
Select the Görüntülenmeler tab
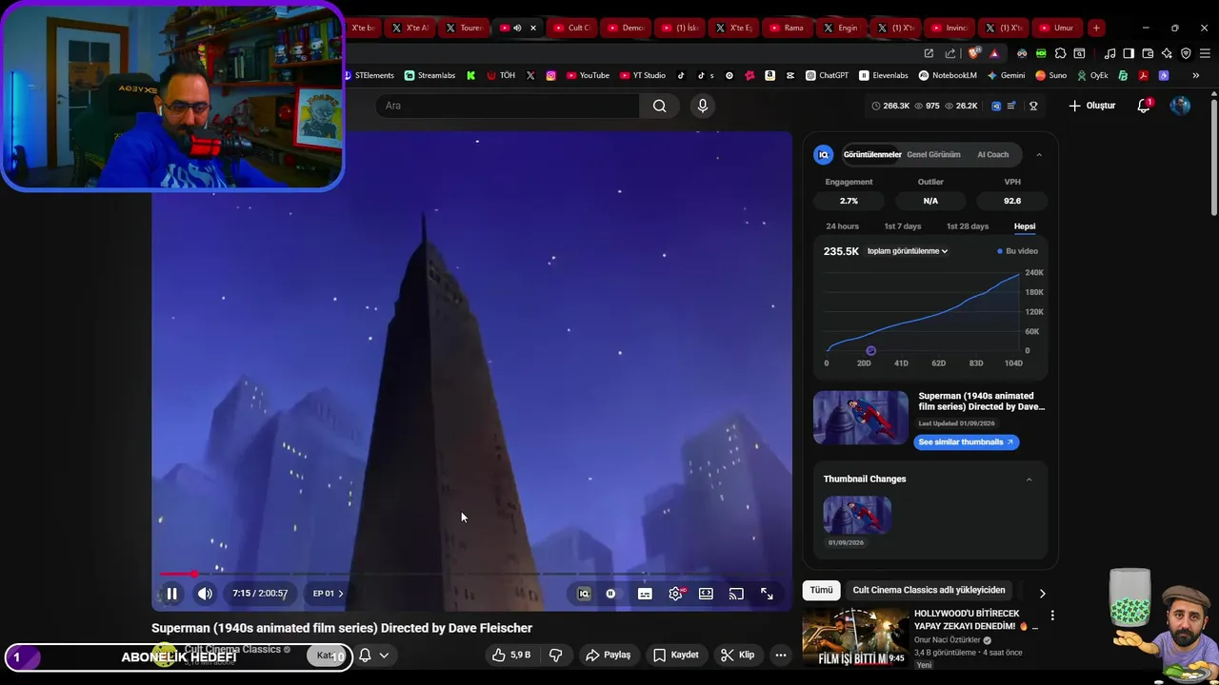872,154
